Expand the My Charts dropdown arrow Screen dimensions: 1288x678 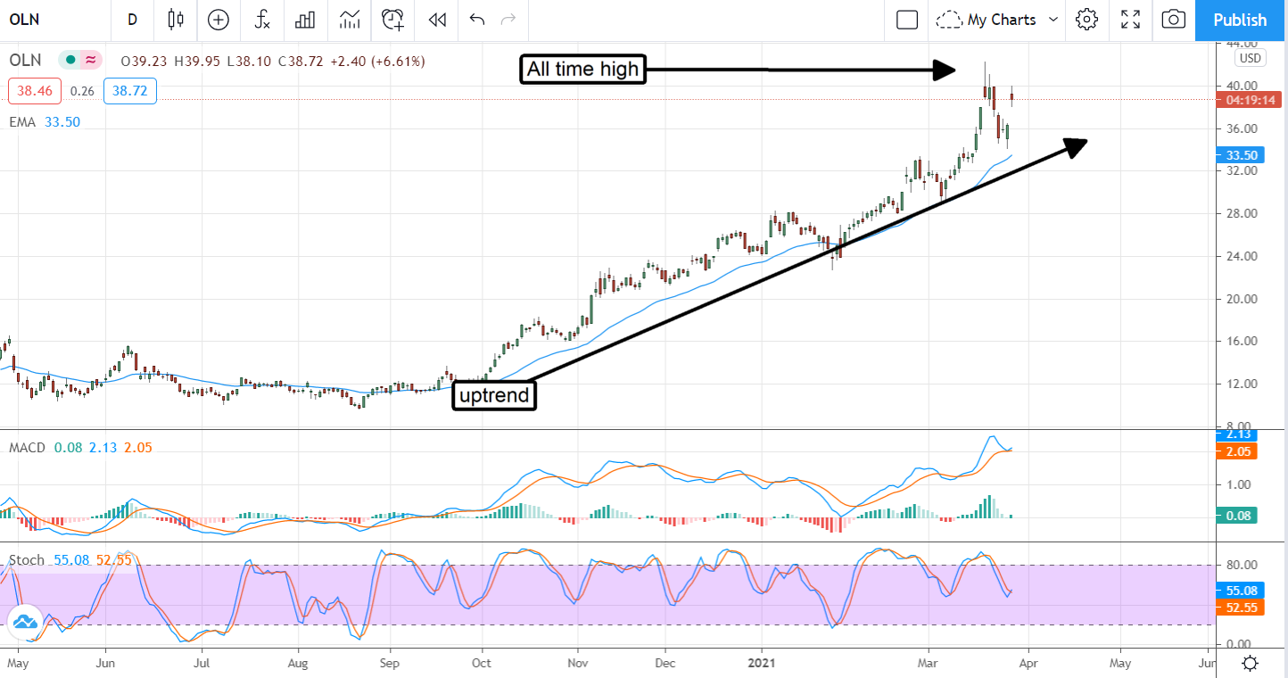pyautogui.click(x=1053, y=19)
